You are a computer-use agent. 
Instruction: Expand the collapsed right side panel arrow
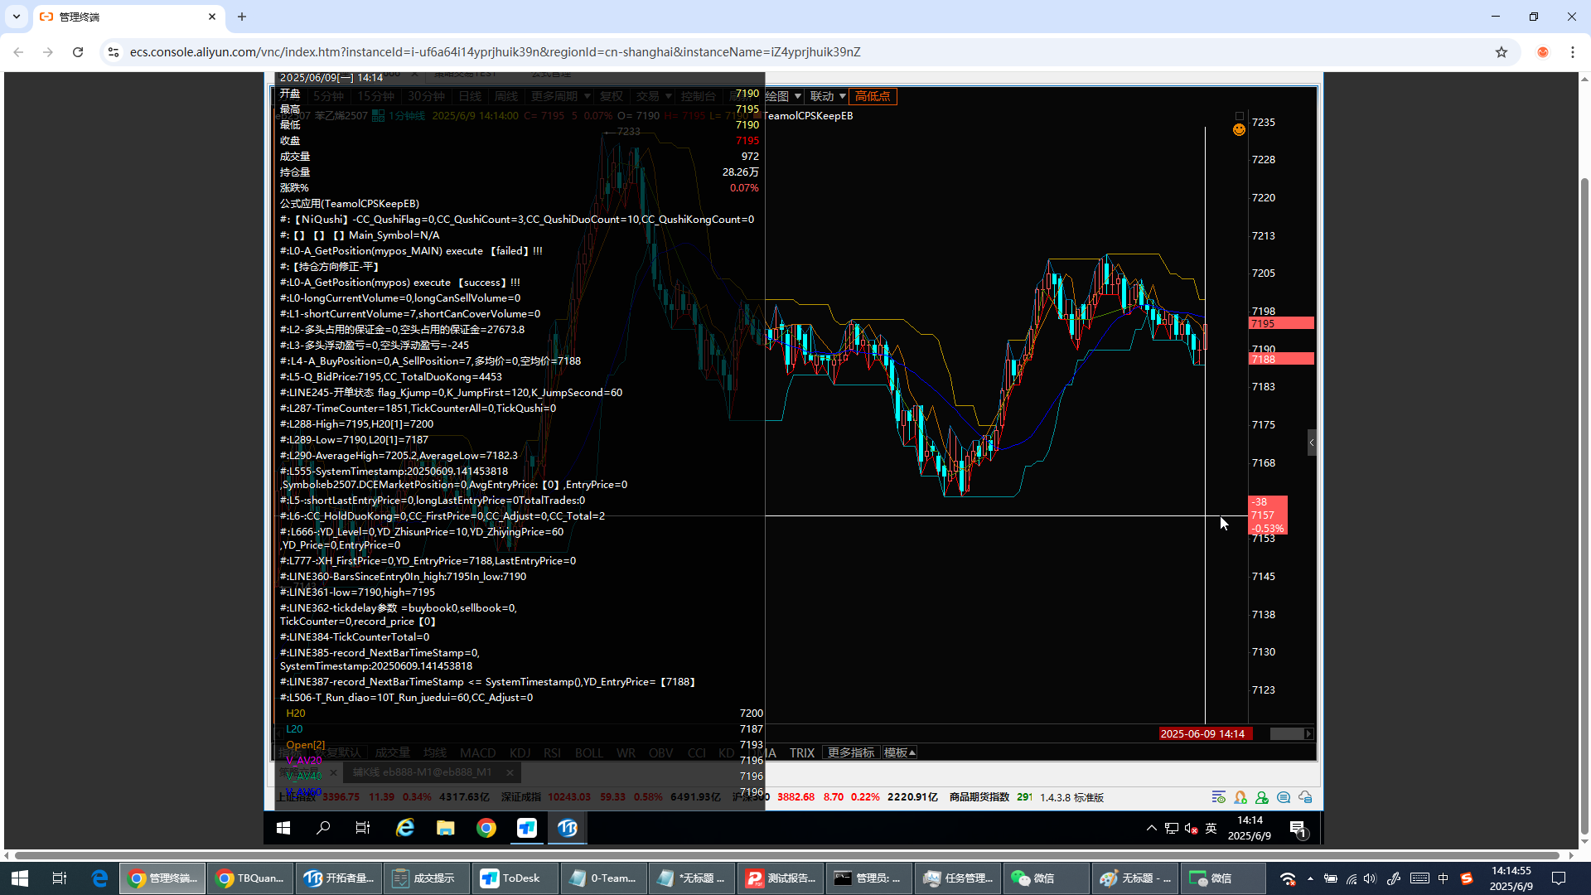point(1312,443)
